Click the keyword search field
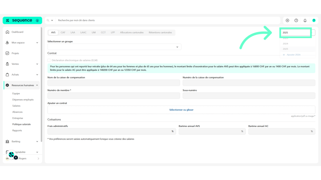The image size is (321, 180). tap(168, 20)
